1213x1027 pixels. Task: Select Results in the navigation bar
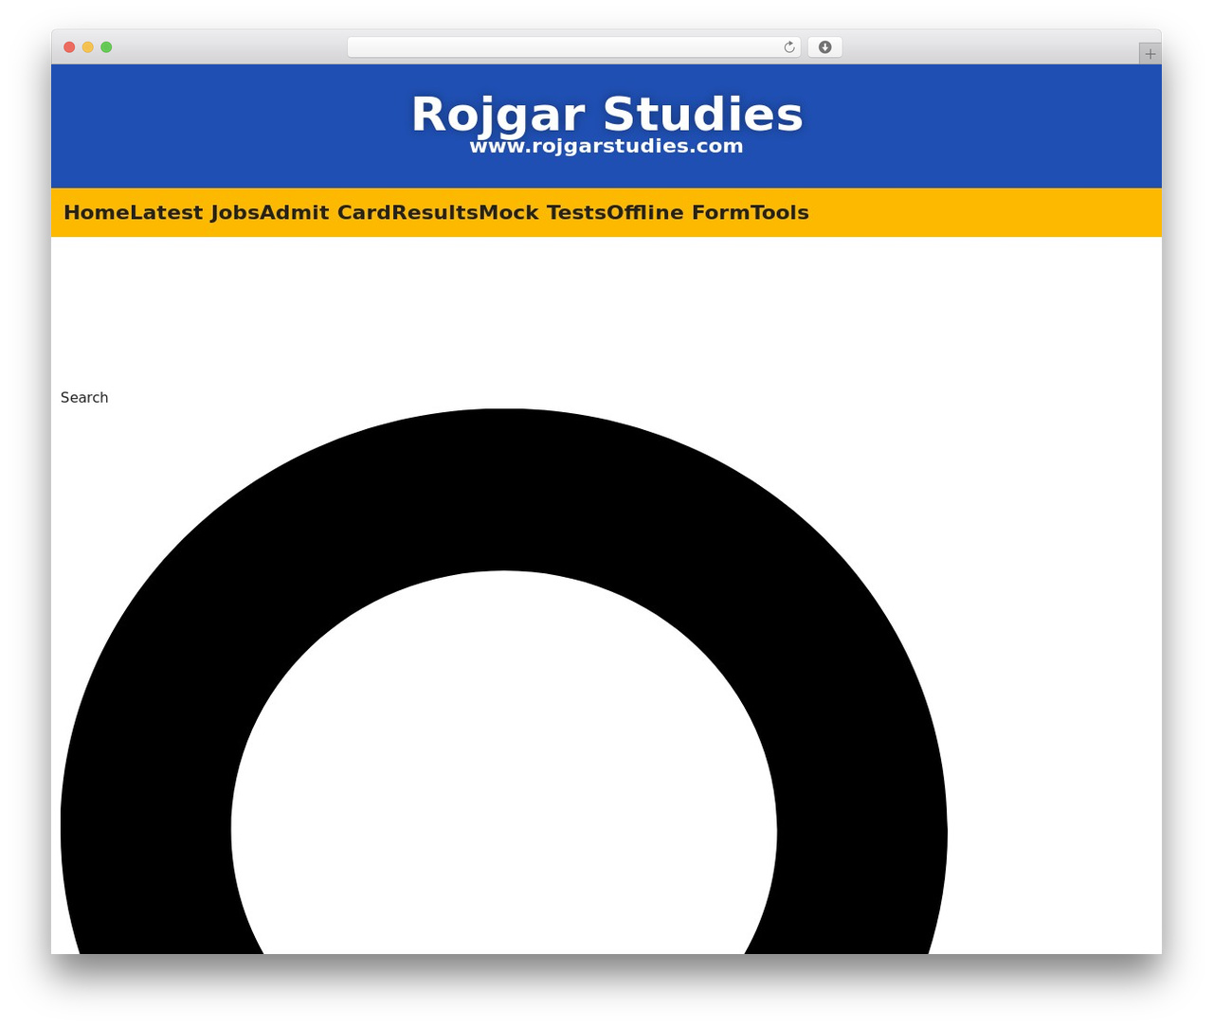pyautogui.click(x=435, y=212)
